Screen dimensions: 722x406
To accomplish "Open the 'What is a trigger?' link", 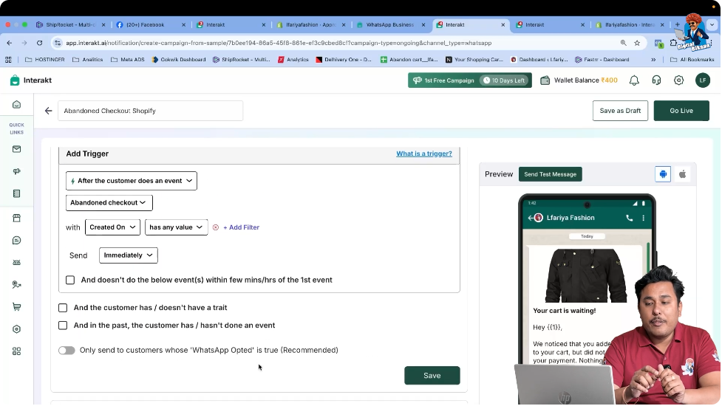I will click(x=424, y=154).
